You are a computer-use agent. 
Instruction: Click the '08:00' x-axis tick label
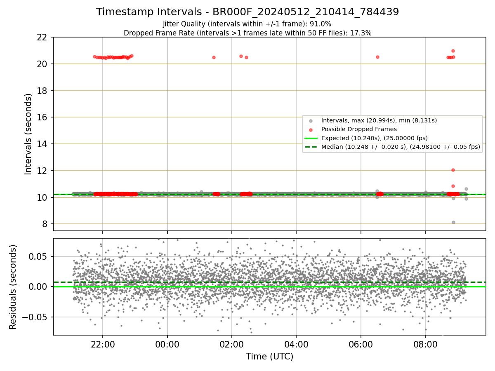point(425,345)
